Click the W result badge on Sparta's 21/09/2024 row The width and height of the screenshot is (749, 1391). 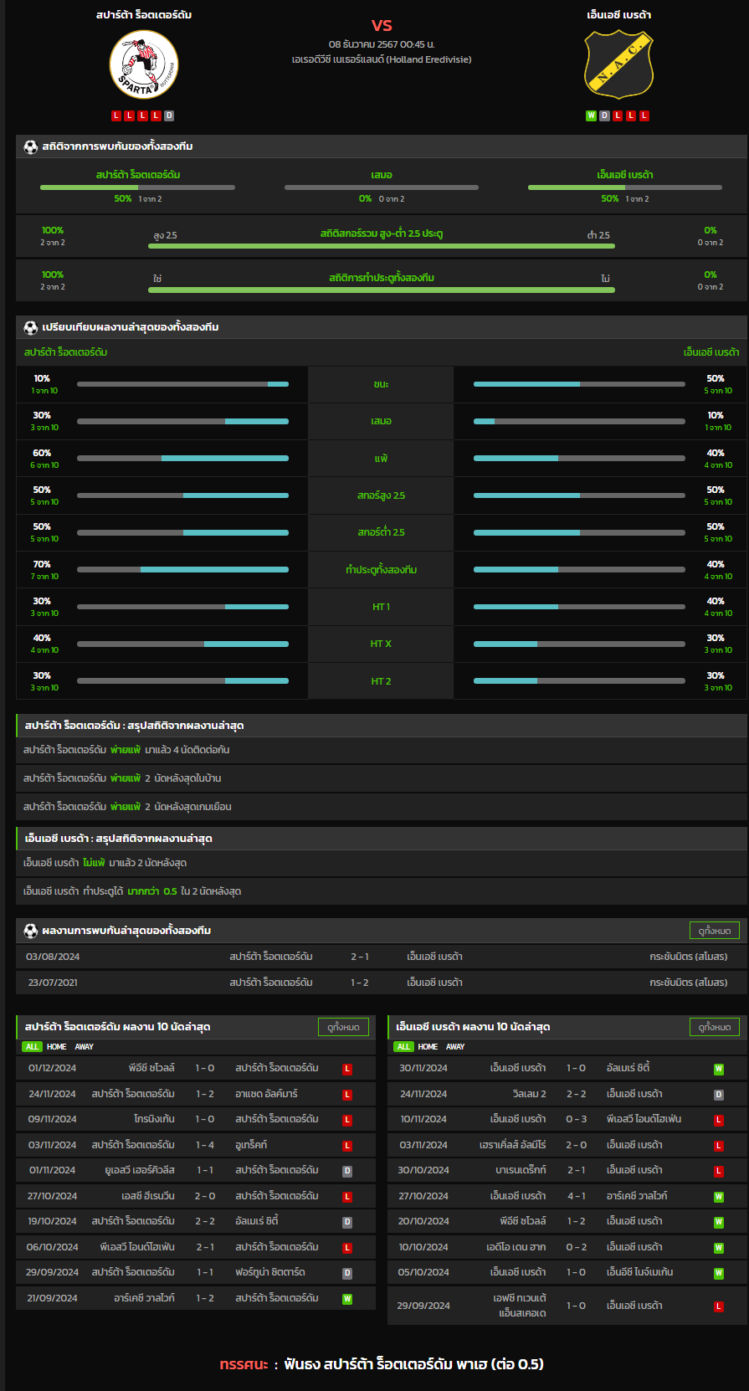tap(347, 1299)
